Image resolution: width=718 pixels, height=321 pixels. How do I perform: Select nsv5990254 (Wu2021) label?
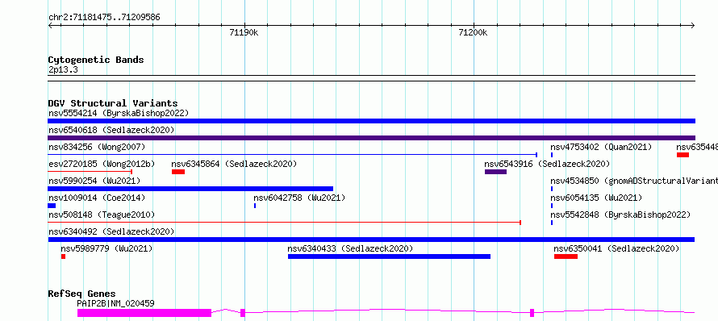click(x=94, y=181)
